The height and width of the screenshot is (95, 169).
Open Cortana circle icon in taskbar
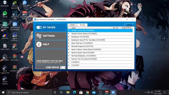[55, 92]
